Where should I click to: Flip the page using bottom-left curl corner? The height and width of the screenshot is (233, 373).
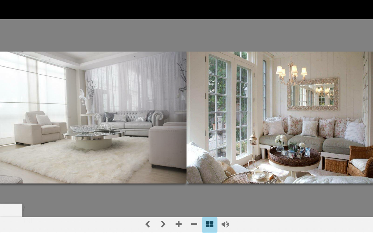point(11,210)
